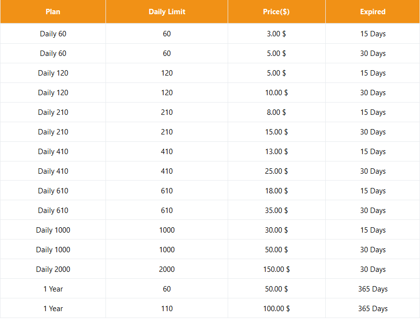Select Daily 60 plan priced 5.00 $

coord(53,53)
